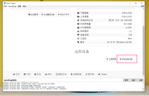Click the page scrollbar down arrow
Image resolution: width=149 pixels, height=96 pixels.
click(144, 76)
